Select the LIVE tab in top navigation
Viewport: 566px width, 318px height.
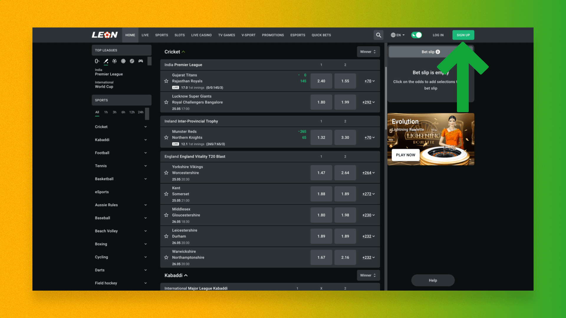pyautogui.click(x=145, y=34)
